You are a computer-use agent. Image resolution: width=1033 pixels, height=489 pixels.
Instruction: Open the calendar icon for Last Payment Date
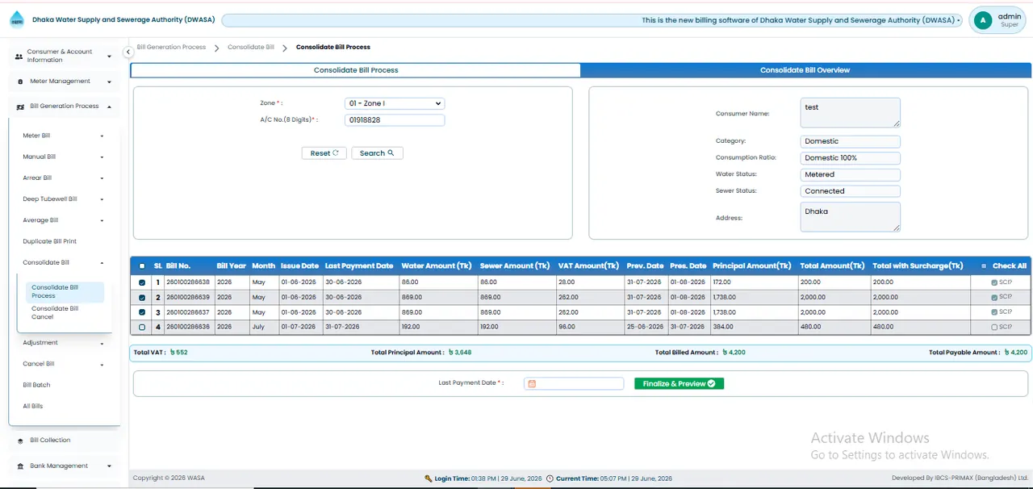point(532,384)
